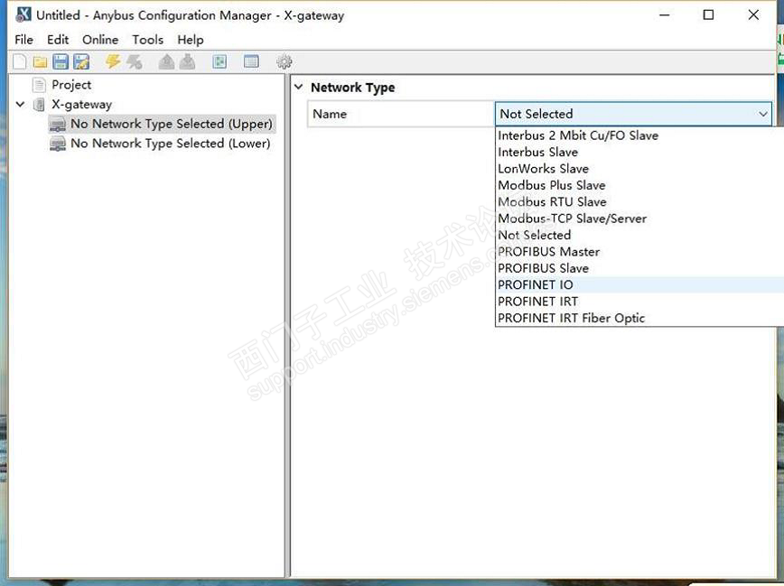
Task: Open options via the gear icon
Action: click(x=284, y=62)
